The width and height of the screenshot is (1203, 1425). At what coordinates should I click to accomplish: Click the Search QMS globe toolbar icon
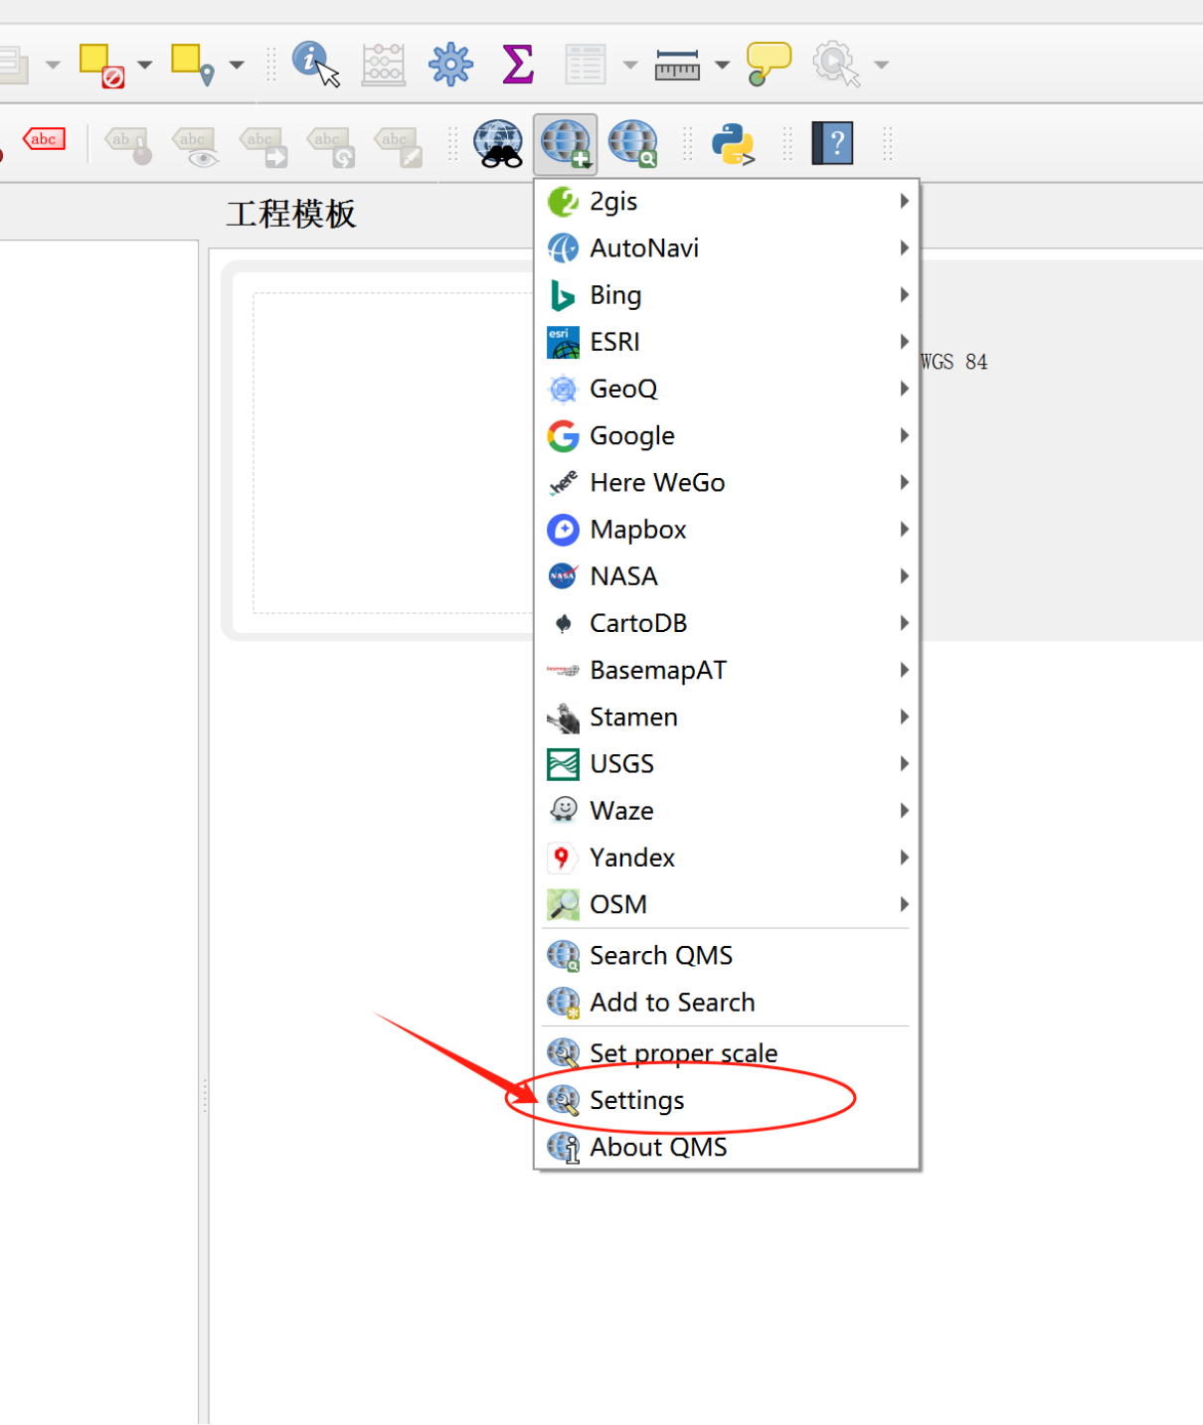pyautogui.click(x=633, y=144)
